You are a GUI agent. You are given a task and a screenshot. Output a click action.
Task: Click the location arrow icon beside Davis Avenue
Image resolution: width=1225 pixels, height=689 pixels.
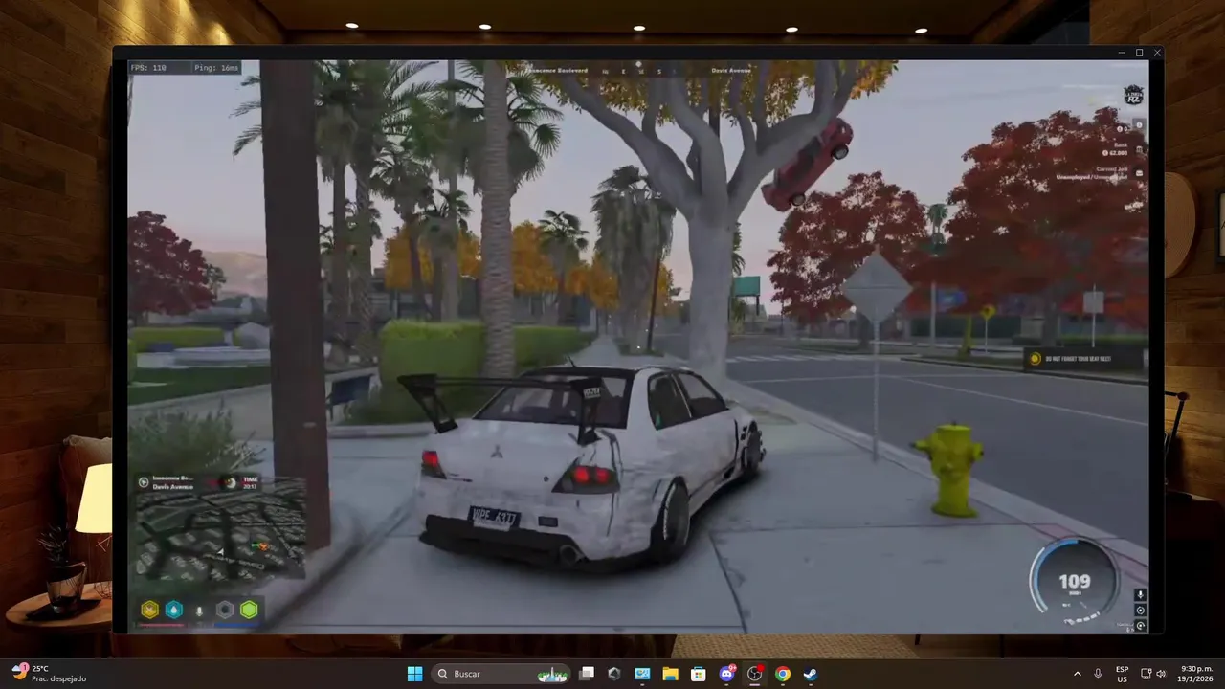144,482
